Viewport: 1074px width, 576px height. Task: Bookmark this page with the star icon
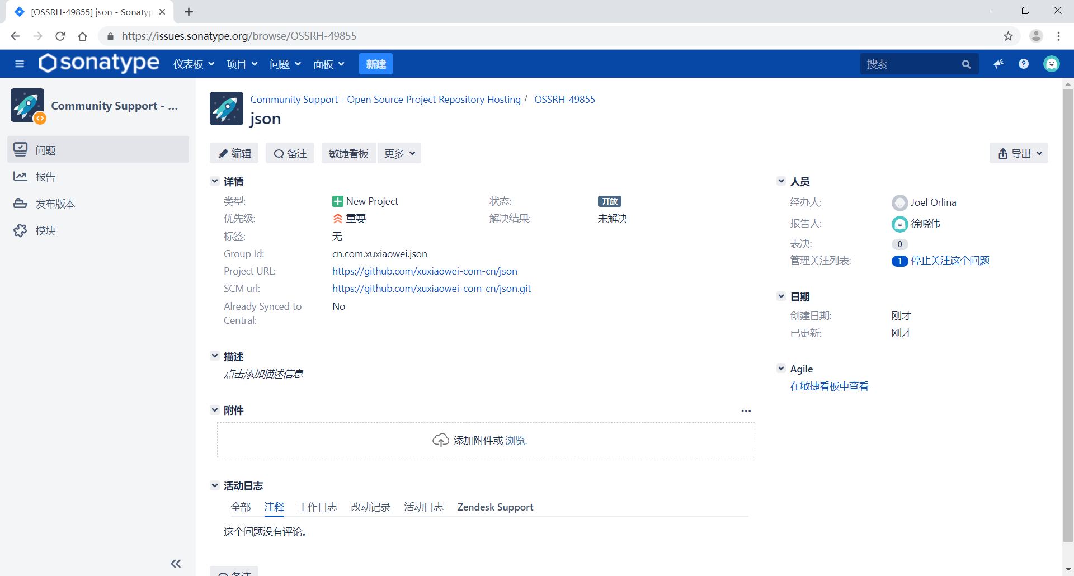pyautogui.click(x=1008, y=36)
